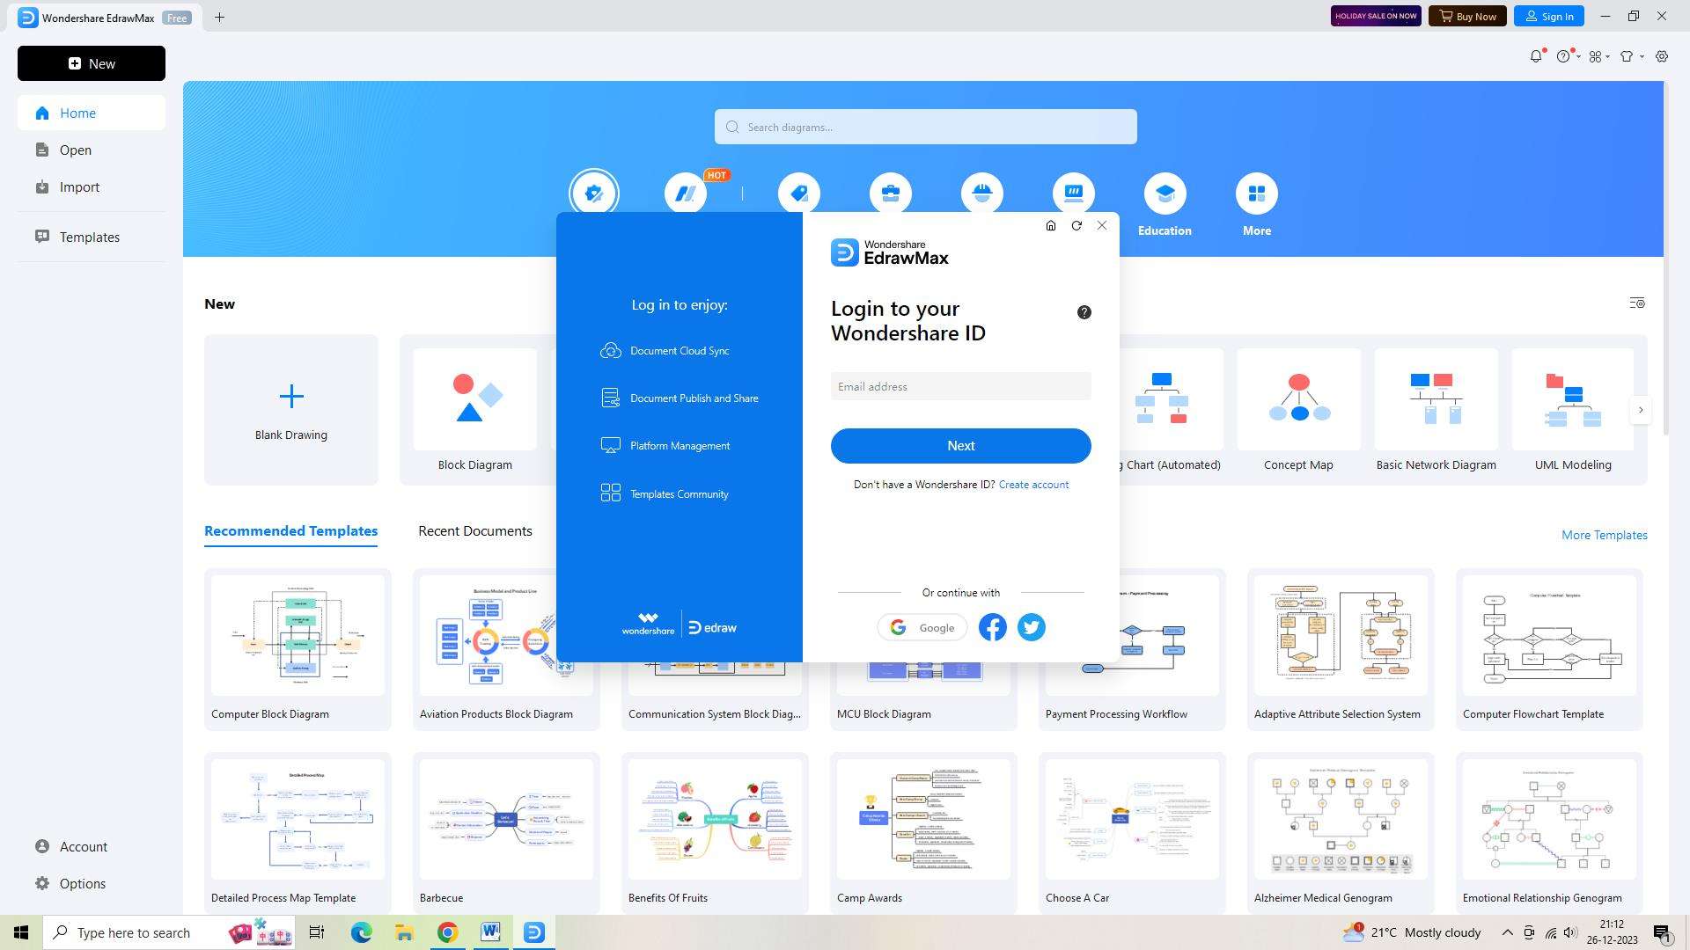Click the Holiday Sale On Now banner
The width and height of the screenshot is (1690, 950).
pyautogui.click(x=1374, y=15)
